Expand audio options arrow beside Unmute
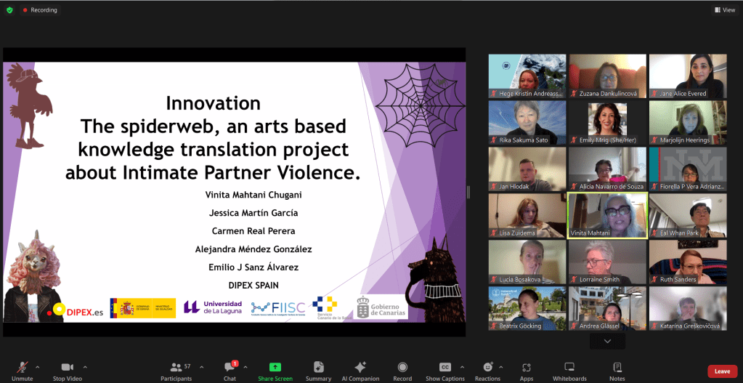Image resolution: width=743 pixels, height=383 pixels. pyautogui.click(x=38, y=366)
